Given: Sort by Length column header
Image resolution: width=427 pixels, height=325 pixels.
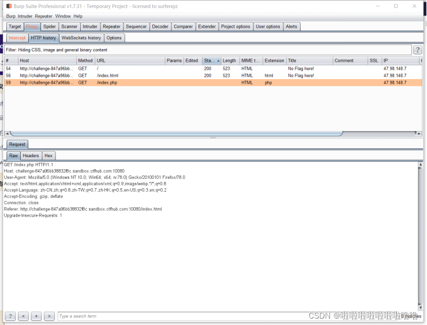Looking at the screenshot, I should coord(230,61).
